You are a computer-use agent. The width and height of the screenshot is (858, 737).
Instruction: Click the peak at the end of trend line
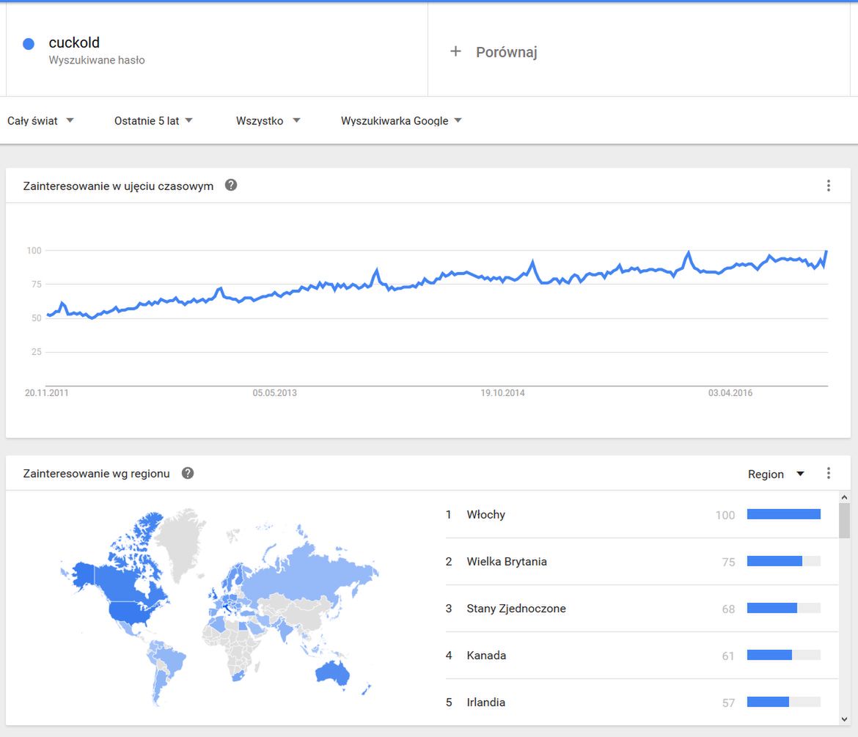pos(826,252)
